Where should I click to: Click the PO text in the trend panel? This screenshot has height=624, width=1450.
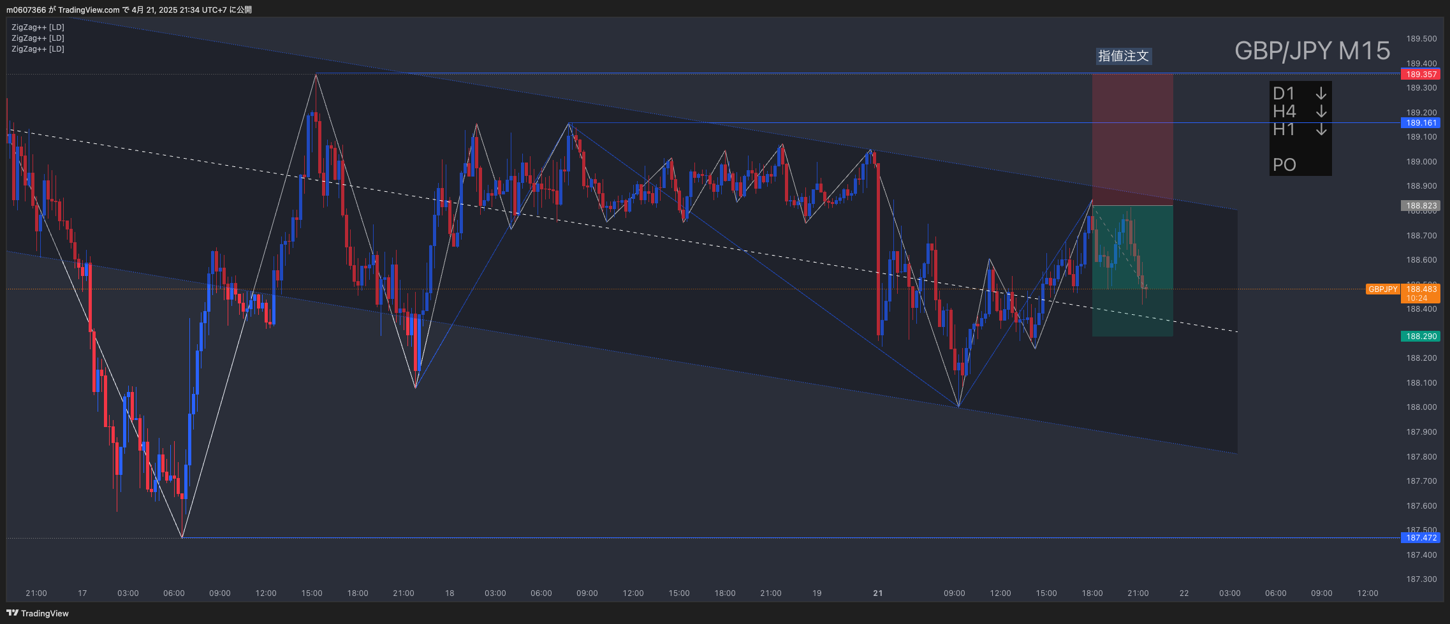click(1284, 165)
